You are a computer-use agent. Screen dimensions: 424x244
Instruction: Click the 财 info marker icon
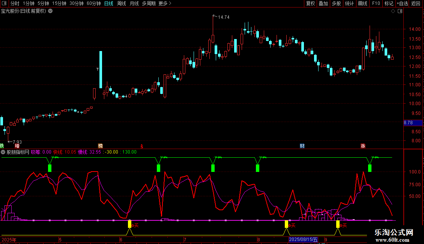tap(302, 146)
